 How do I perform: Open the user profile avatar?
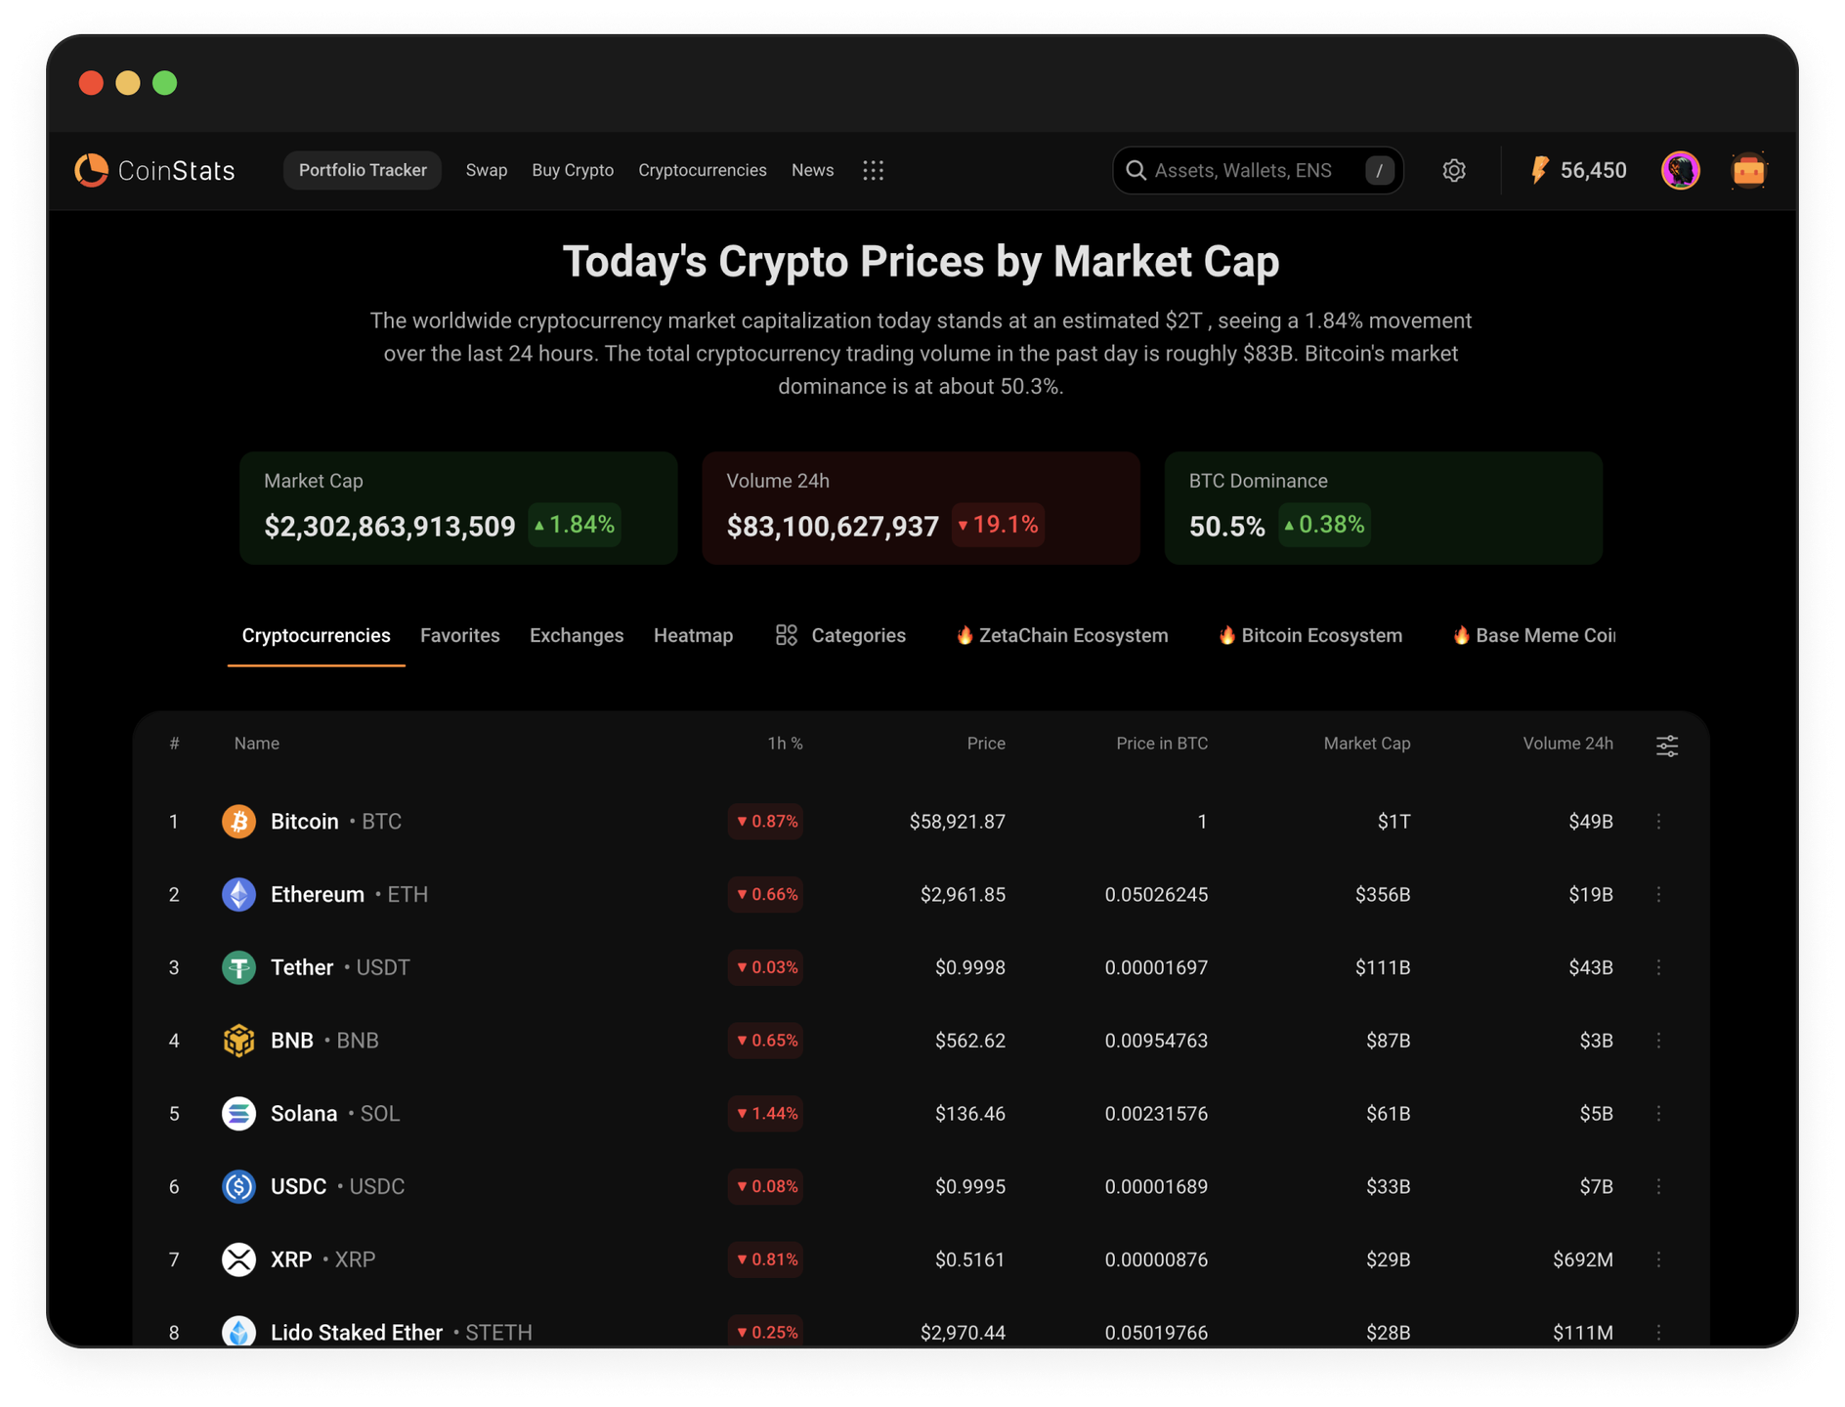[x=1680, y=171]
